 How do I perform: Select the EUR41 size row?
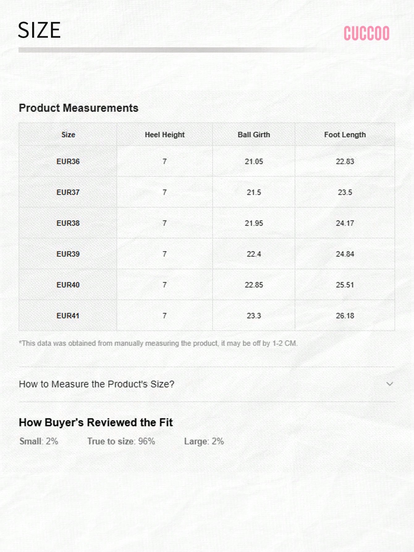coord(207,316)
